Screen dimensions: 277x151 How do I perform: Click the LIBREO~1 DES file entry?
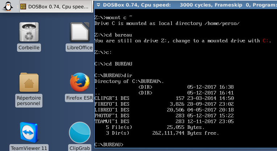click(x=112, y=110)
